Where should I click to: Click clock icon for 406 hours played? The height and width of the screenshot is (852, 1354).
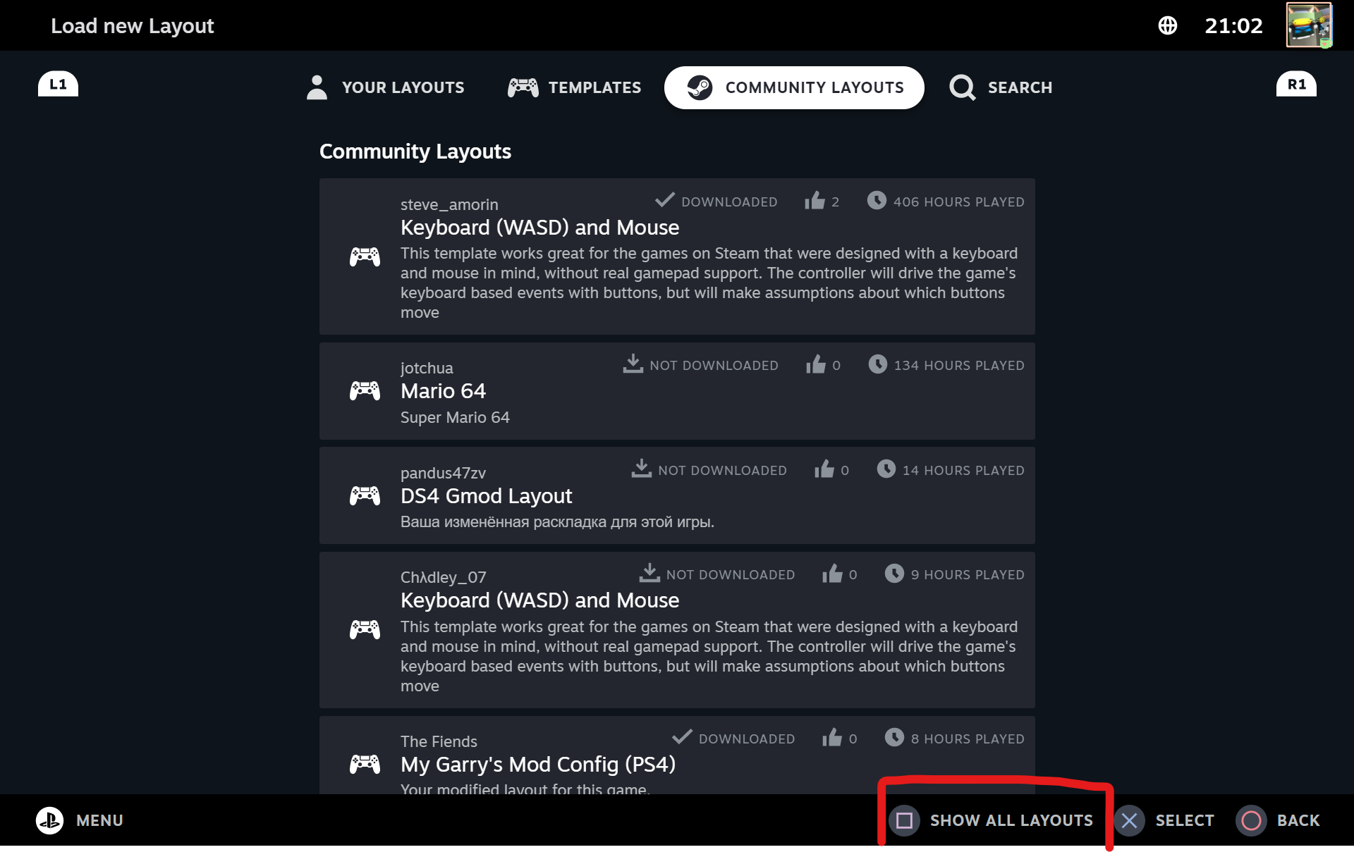[877, 201]
